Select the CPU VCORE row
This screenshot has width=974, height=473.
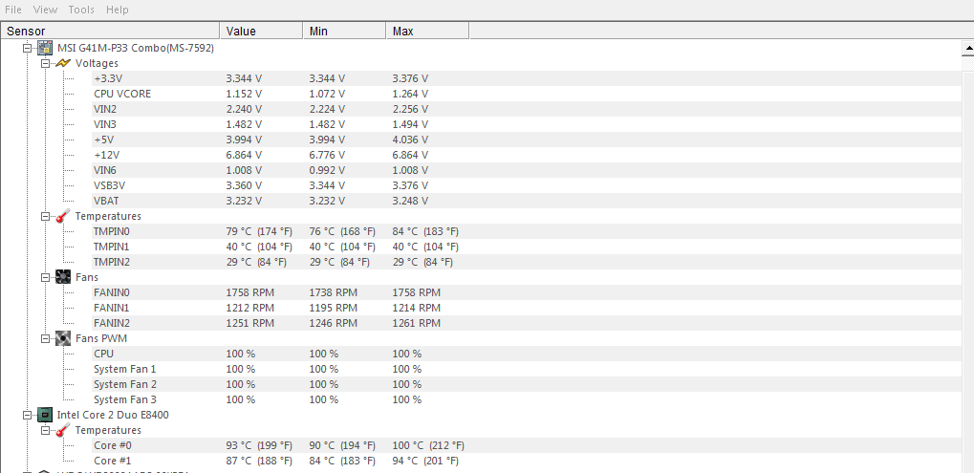coord(525,94)
